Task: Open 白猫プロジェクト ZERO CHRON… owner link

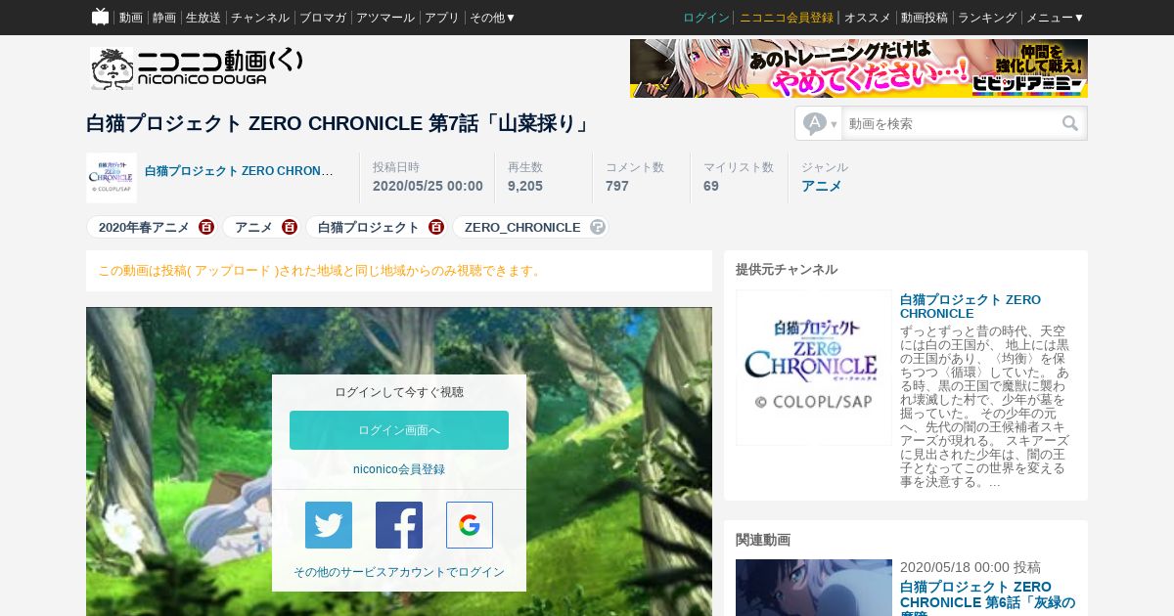Action: (x=239, y=171)
